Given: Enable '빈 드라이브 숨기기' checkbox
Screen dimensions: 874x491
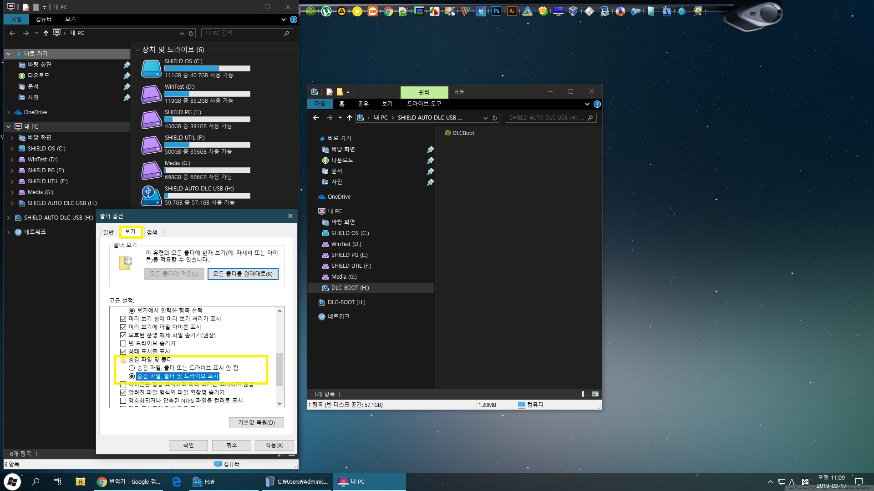Looking at the screenshot, I should [x=123, y=343].
